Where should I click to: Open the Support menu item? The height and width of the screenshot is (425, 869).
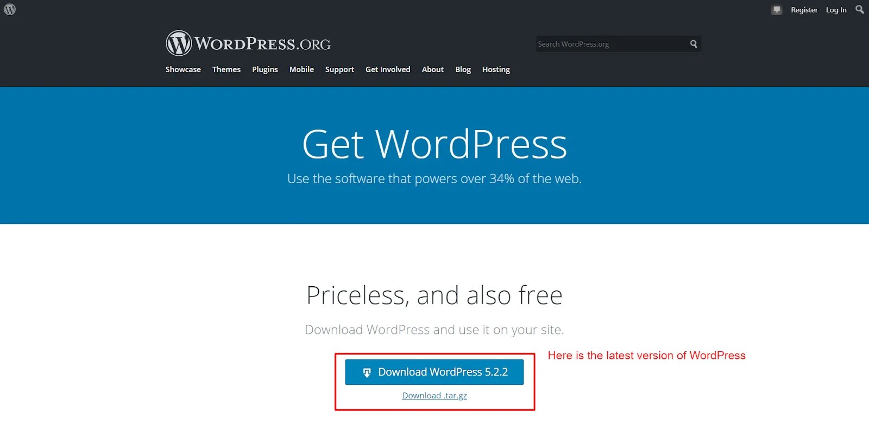tap(339, 69)
